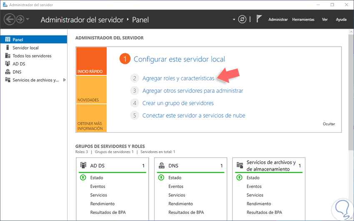Open Estado in file services tile
This screenshot has width=354, height=221.
[253, 178]
